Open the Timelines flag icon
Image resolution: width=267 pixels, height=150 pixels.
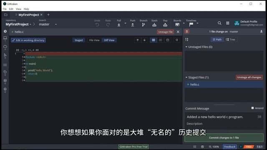tap(191, 25)
